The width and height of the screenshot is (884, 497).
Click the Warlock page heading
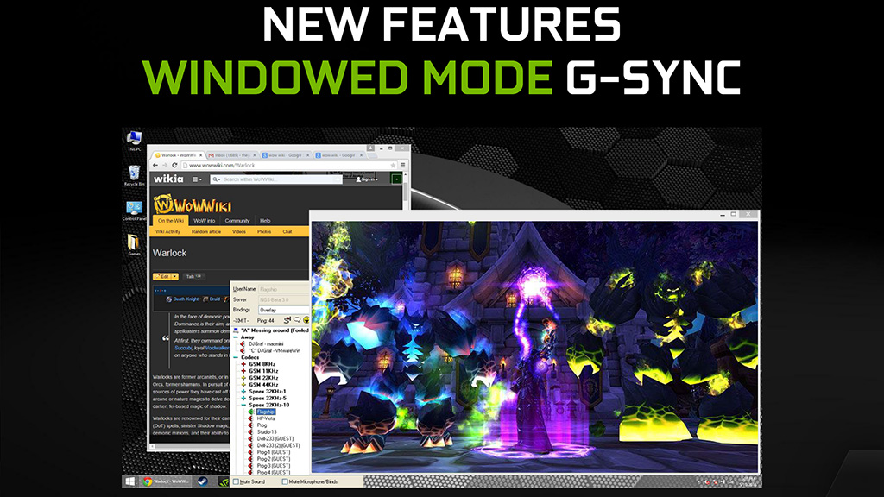[169, 253]
